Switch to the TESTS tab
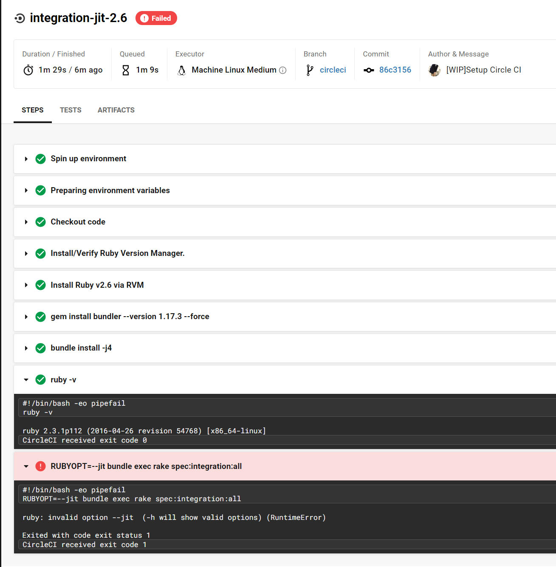Image resolution: width=556 pixels, height=567 pixels. tap(71, 110)
